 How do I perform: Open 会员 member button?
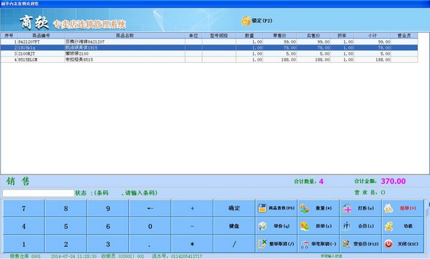[360, 226]
